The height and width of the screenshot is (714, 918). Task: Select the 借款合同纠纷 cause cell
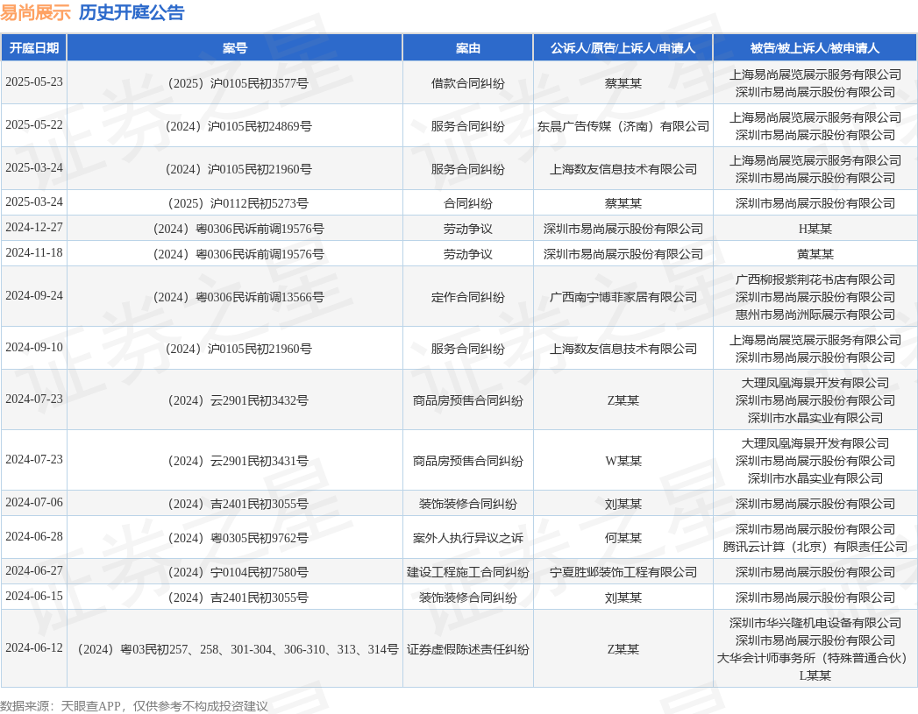coord(468,83)
